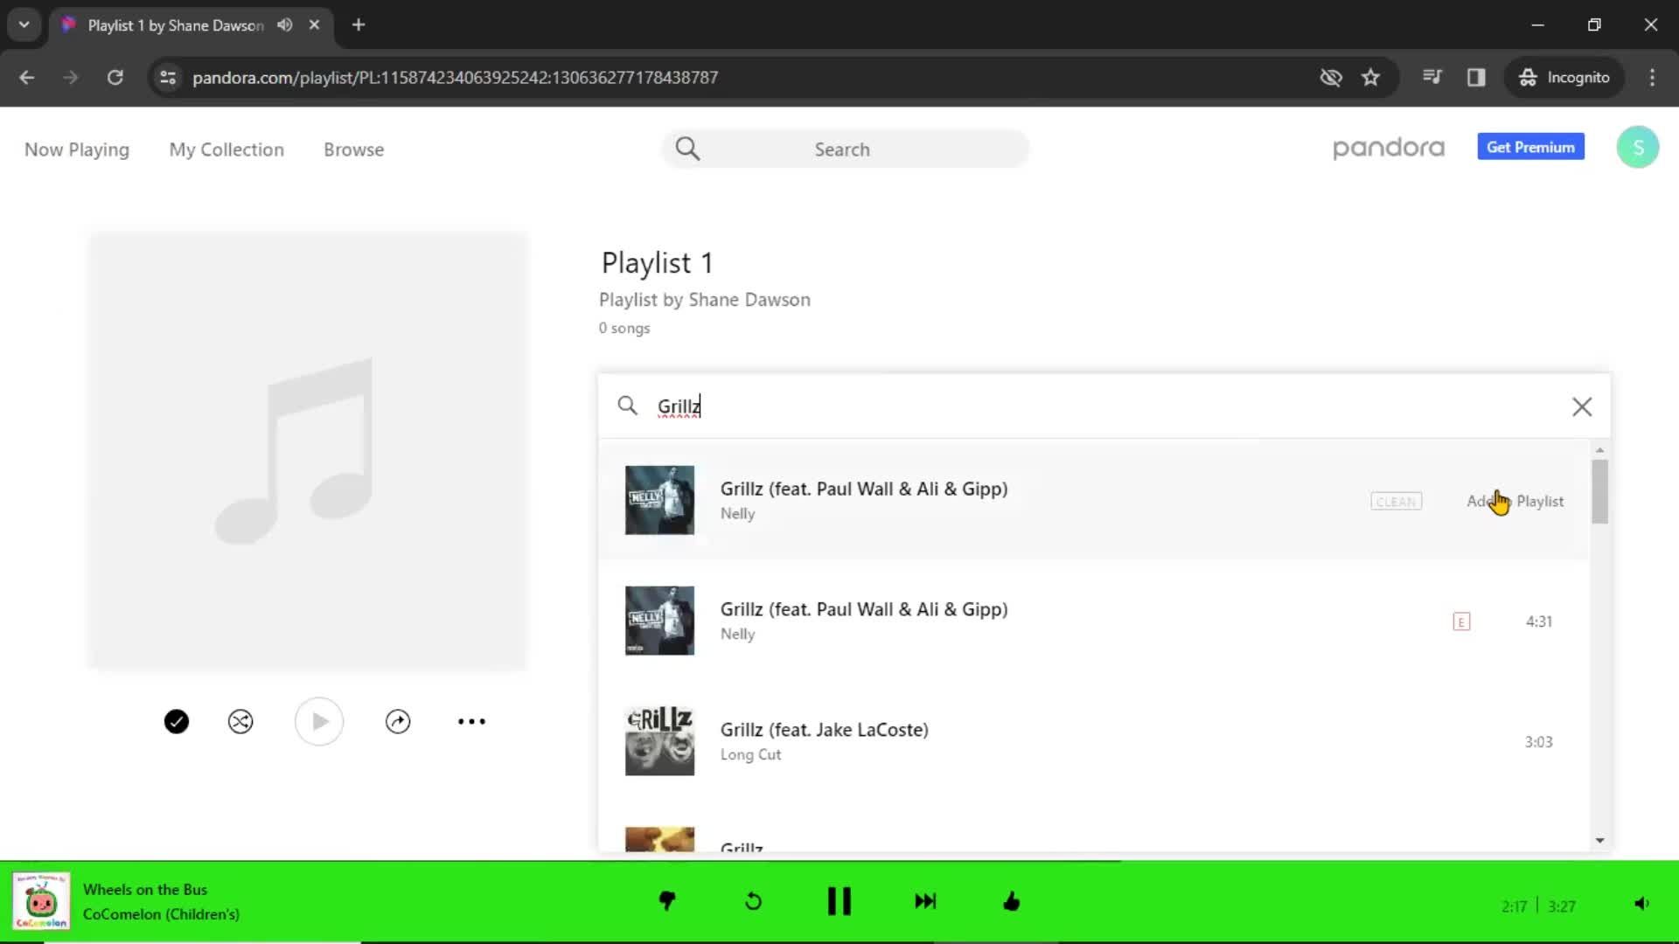
Task: Click the skip forward icon
Action: (927, 900)
